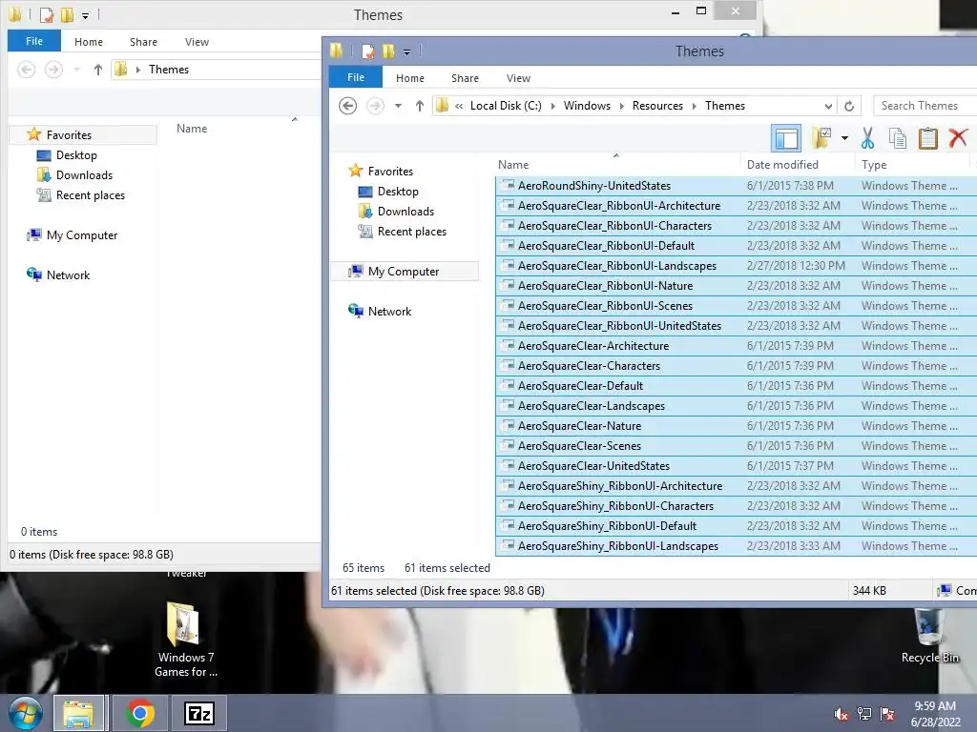The width and height of the screenshot is (977, 732).
Task: Expand breadcrumb arrow after Windows
Action: tap(621, 106)
